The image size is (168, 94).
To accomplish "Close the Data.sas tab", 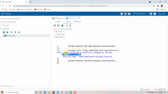I will tap(64, 18).
